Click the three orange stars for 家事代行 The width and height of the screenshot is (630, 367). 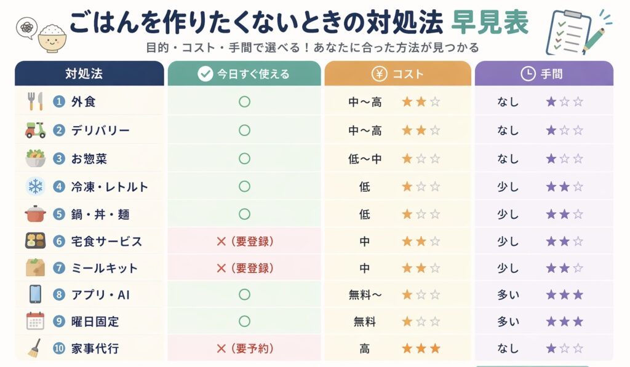click(421, 348)
